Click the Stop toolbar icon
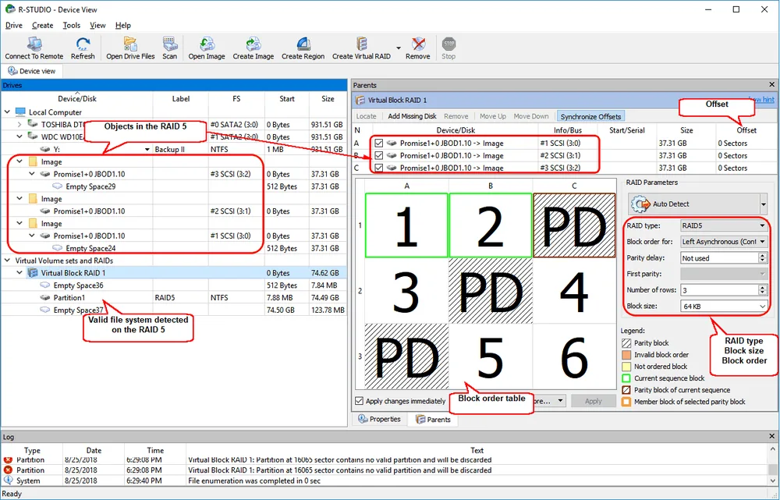Image resolution: width=780 pixels, height=500 pixels. point(448,44)
